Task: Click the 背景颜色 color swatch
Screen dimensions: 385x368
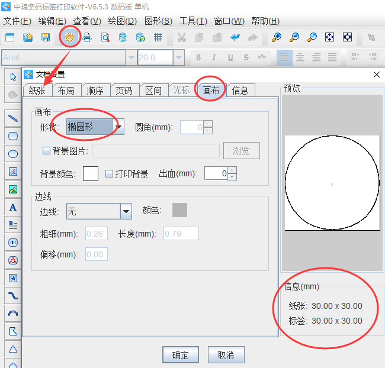Action: tap(91, 174)
